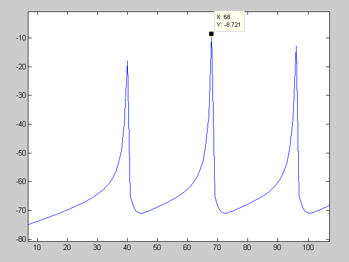This screenshot has width=349, height=262.
Task: Click the x-axis tick label 10
Action: coord(37,247)
